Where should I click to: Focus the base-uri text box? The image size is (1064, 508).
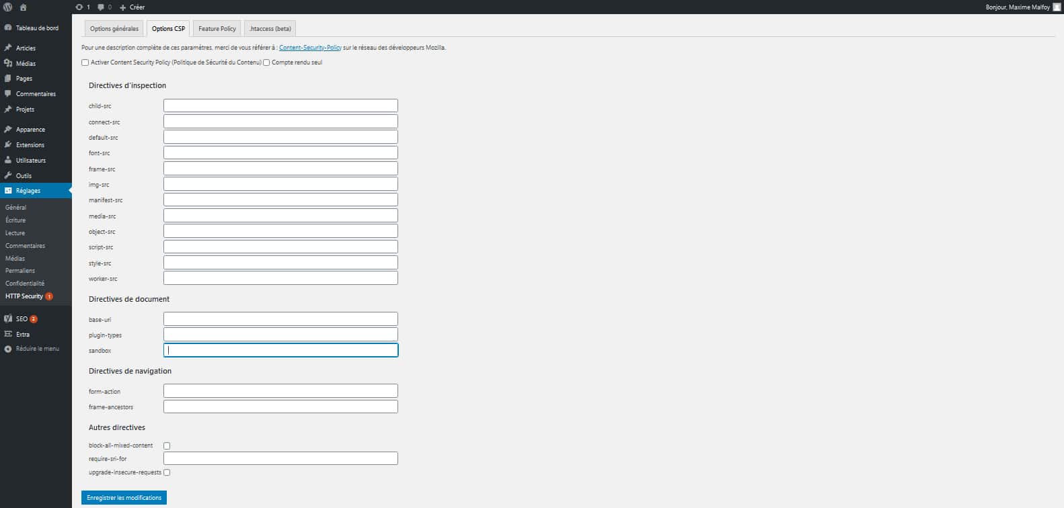click(x=280, y=319)
